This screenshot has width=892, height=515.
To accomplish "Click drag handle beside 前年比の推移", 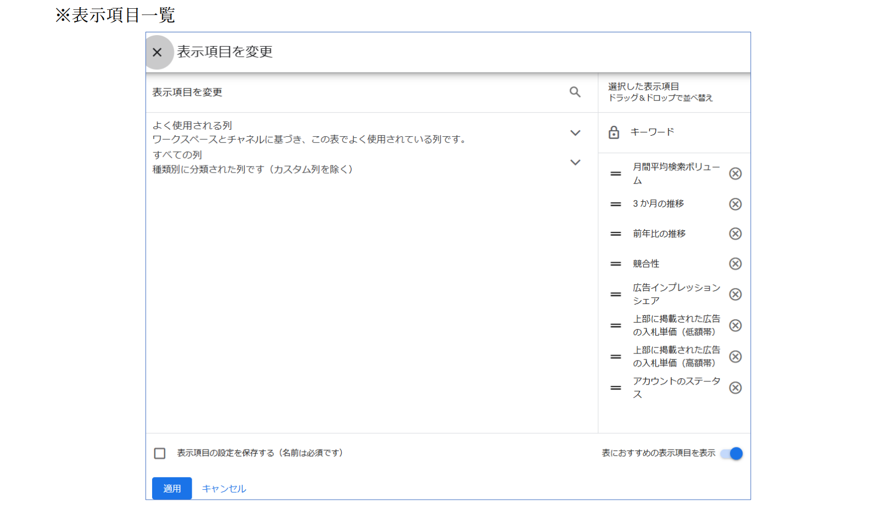I will point(616,234).
